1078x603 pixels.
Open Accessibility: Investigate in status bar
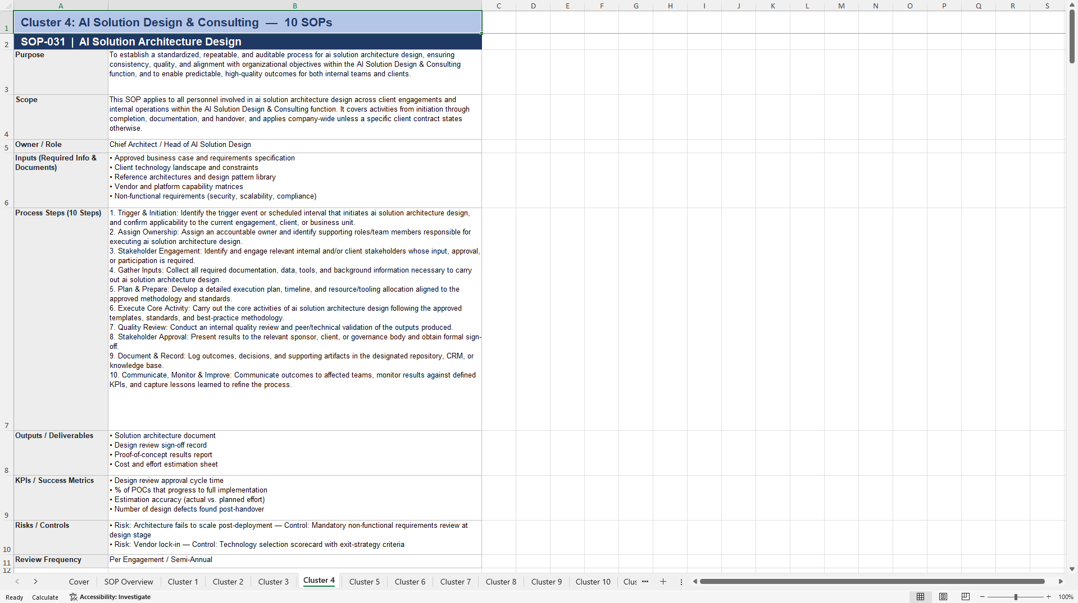[110, 597]
